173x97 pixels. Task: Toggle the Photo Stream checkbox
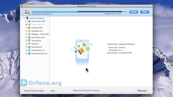click(26, 25)
